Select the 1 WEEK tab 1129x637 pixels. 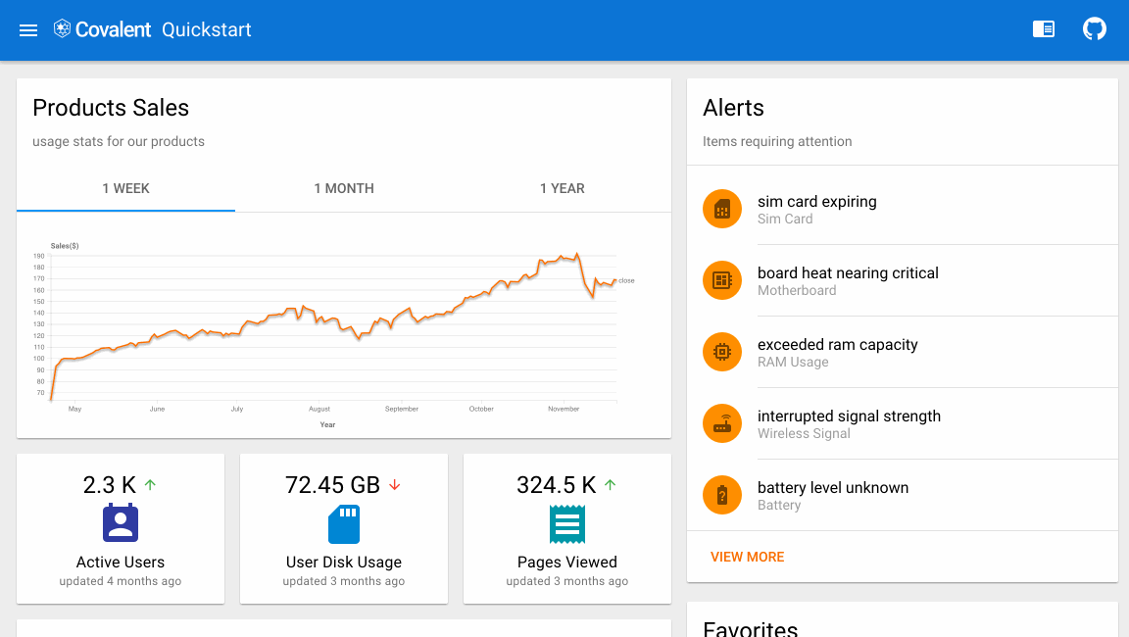tap(125, 188)
